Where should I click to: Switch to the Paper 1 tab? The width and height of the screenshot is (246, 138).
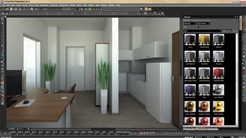20,129
